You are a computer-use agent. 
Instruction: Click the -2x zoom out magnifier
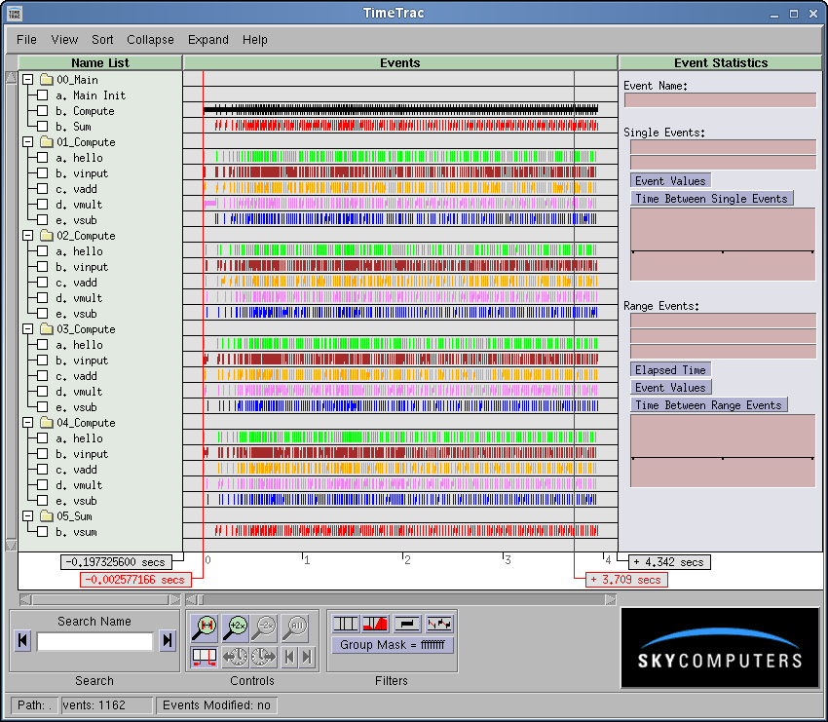pyautogui.click(x=265, y=627)
